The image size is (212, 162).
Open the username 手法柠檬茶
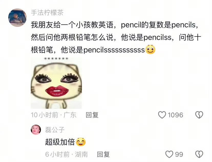[x=47, y=13]
